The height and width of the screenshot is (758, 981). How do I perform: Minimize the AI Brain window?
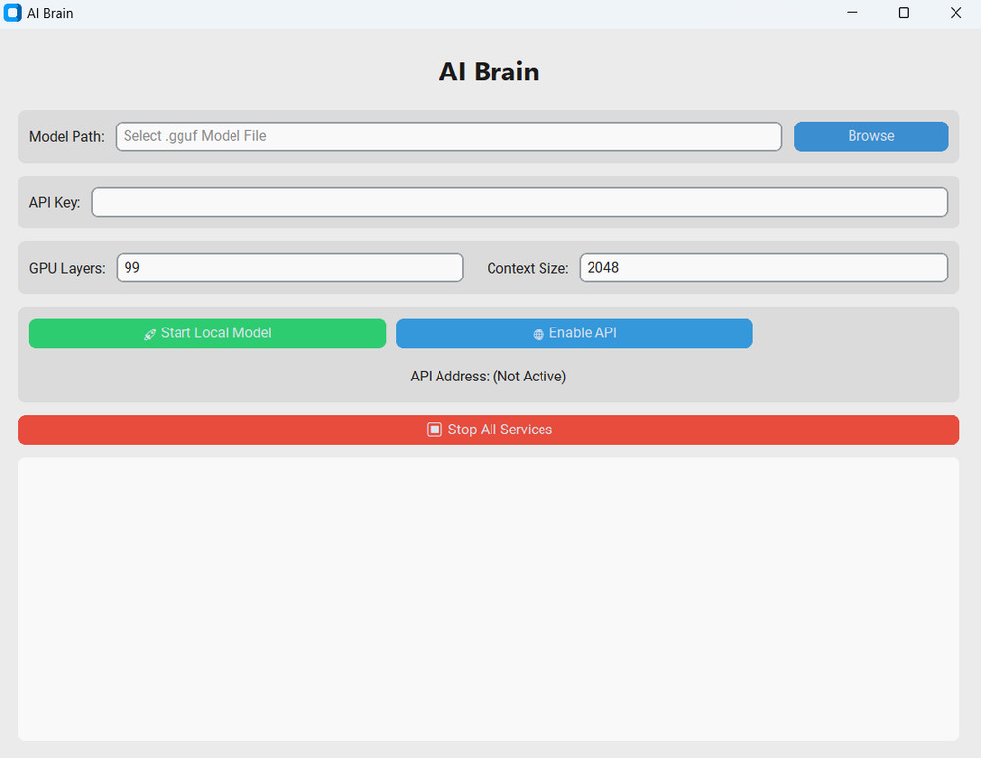click(852, 13)
